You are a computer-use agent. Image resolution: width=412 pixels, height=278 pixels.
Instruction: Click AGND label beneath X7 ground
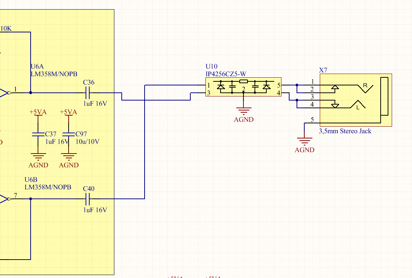(x=305, y=150)
